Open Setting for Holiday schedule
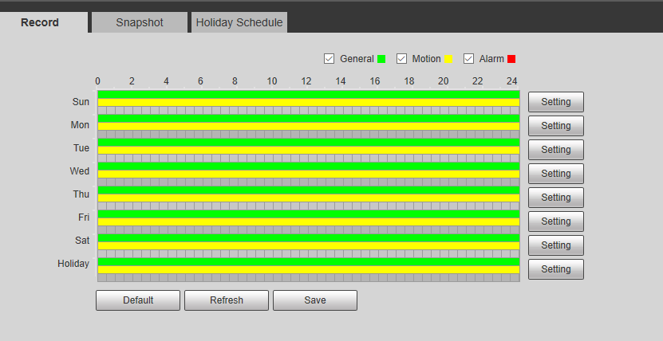The image size is (663, 341). pos(555,269)
